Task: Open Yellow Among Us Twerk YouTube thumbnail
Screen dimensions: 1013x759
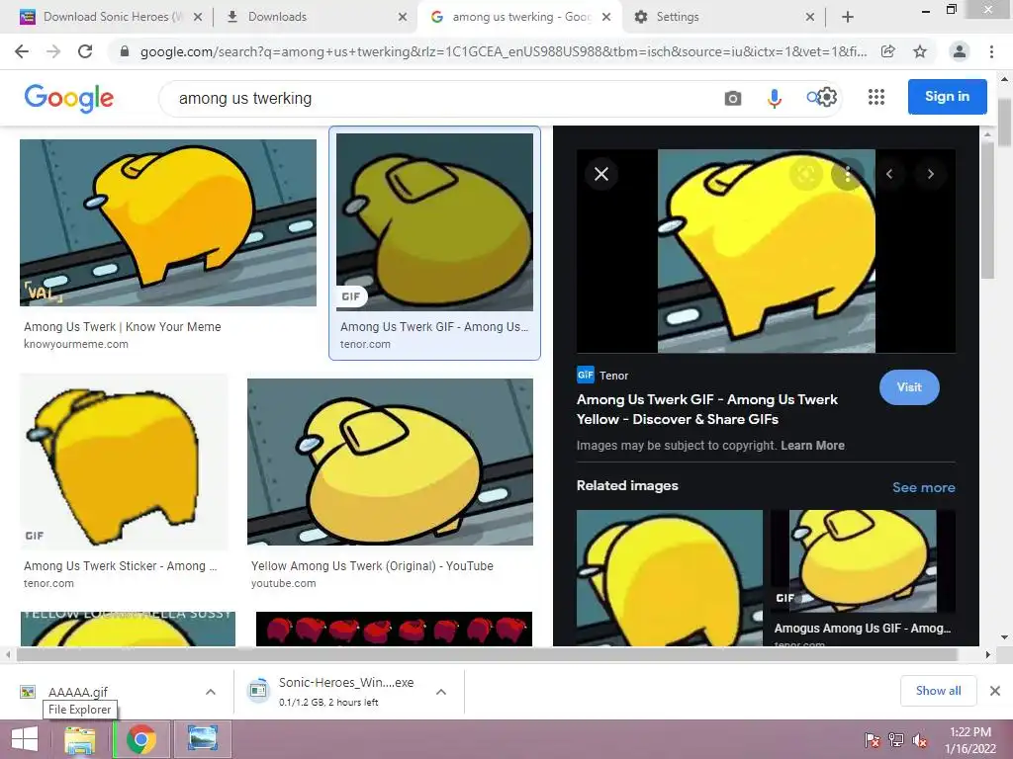Action: (x=390, y=463)
